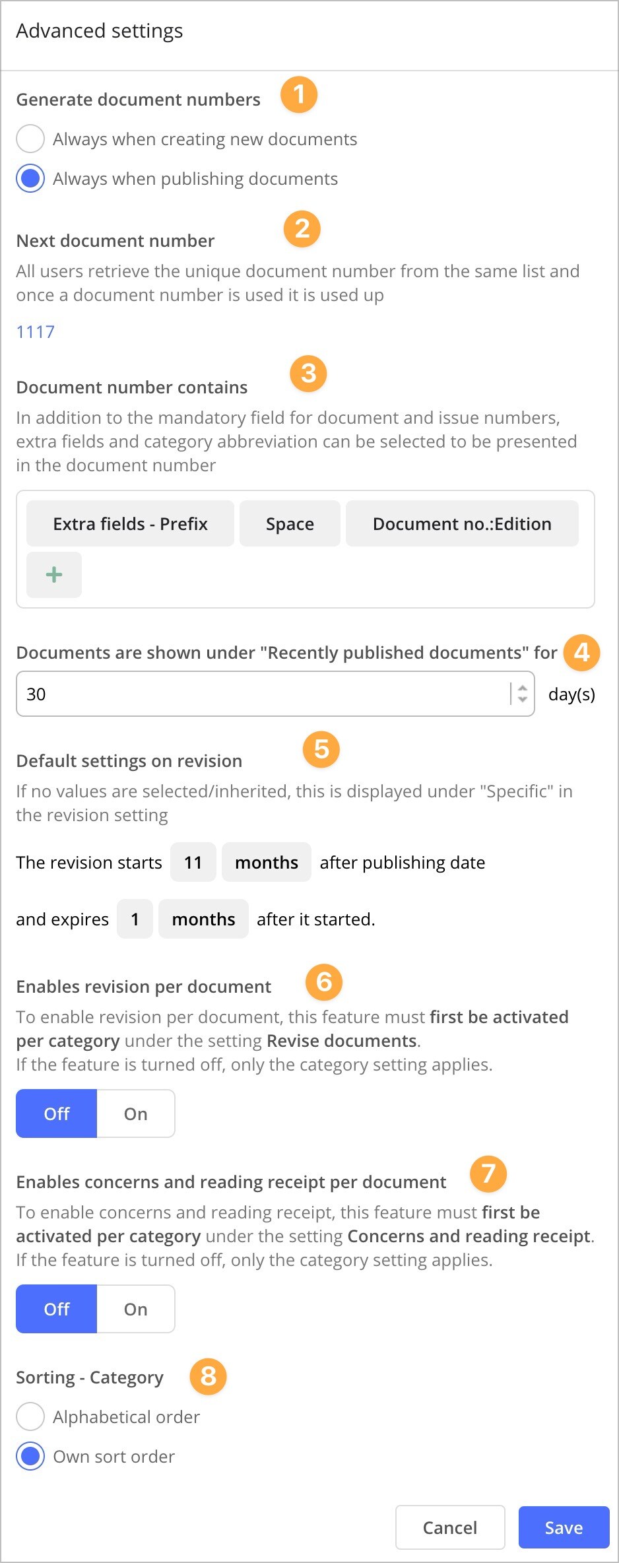Set concerns and reading receipt to Off
The width and height of the screenshot is (619, 1563).
point(57,1309)
